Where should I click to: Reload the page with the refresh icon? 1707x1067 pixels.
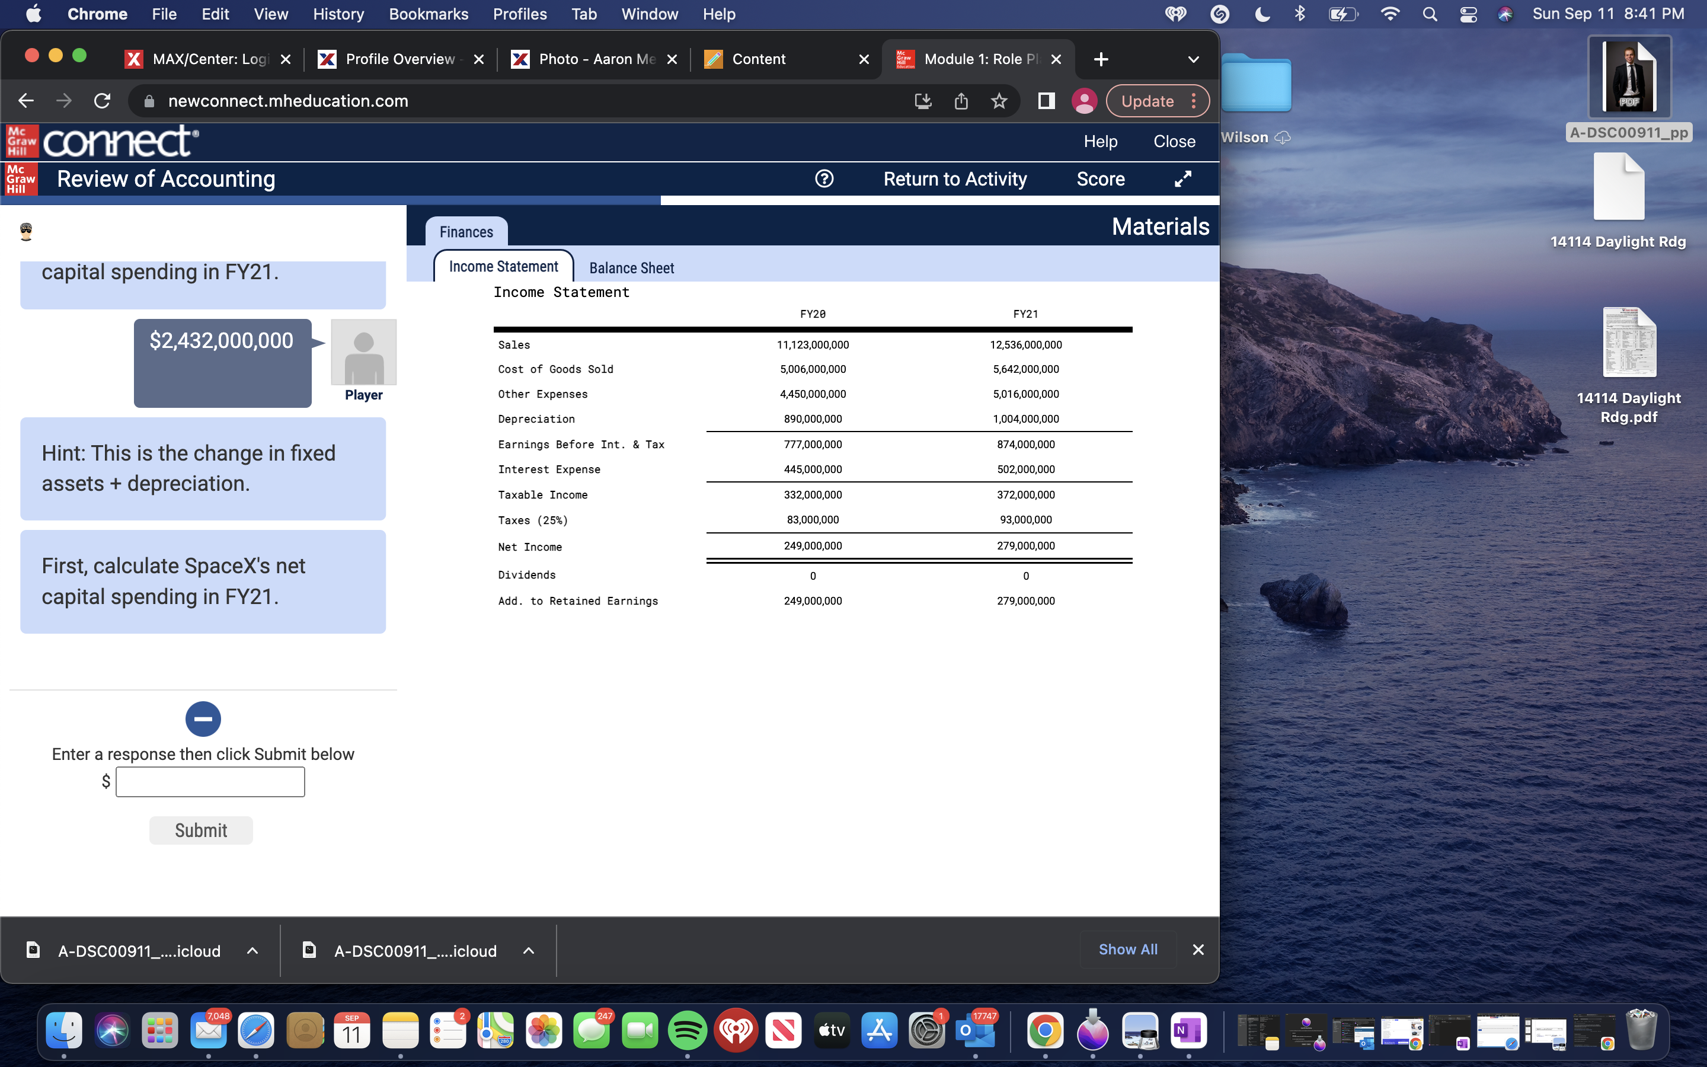101,100
